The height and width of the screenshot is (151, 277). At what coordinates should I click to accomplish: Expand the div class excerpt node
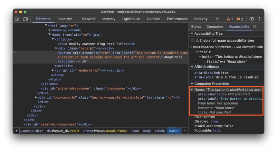[x=57, y=48]
